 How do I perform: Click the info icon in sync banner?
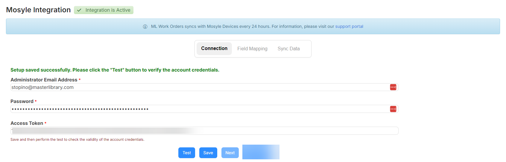[145, 27]
